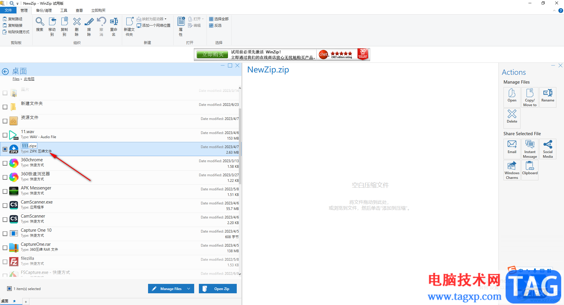564x305 pixels.
Task: Maximize the desktop file pane
Action: [230, 65]
